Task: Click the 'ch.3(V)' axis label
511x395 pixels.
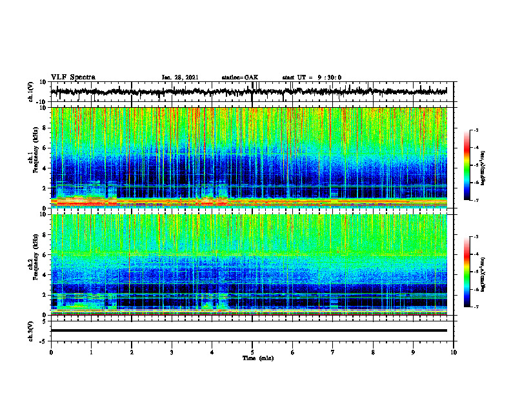Action: [31, 331]
